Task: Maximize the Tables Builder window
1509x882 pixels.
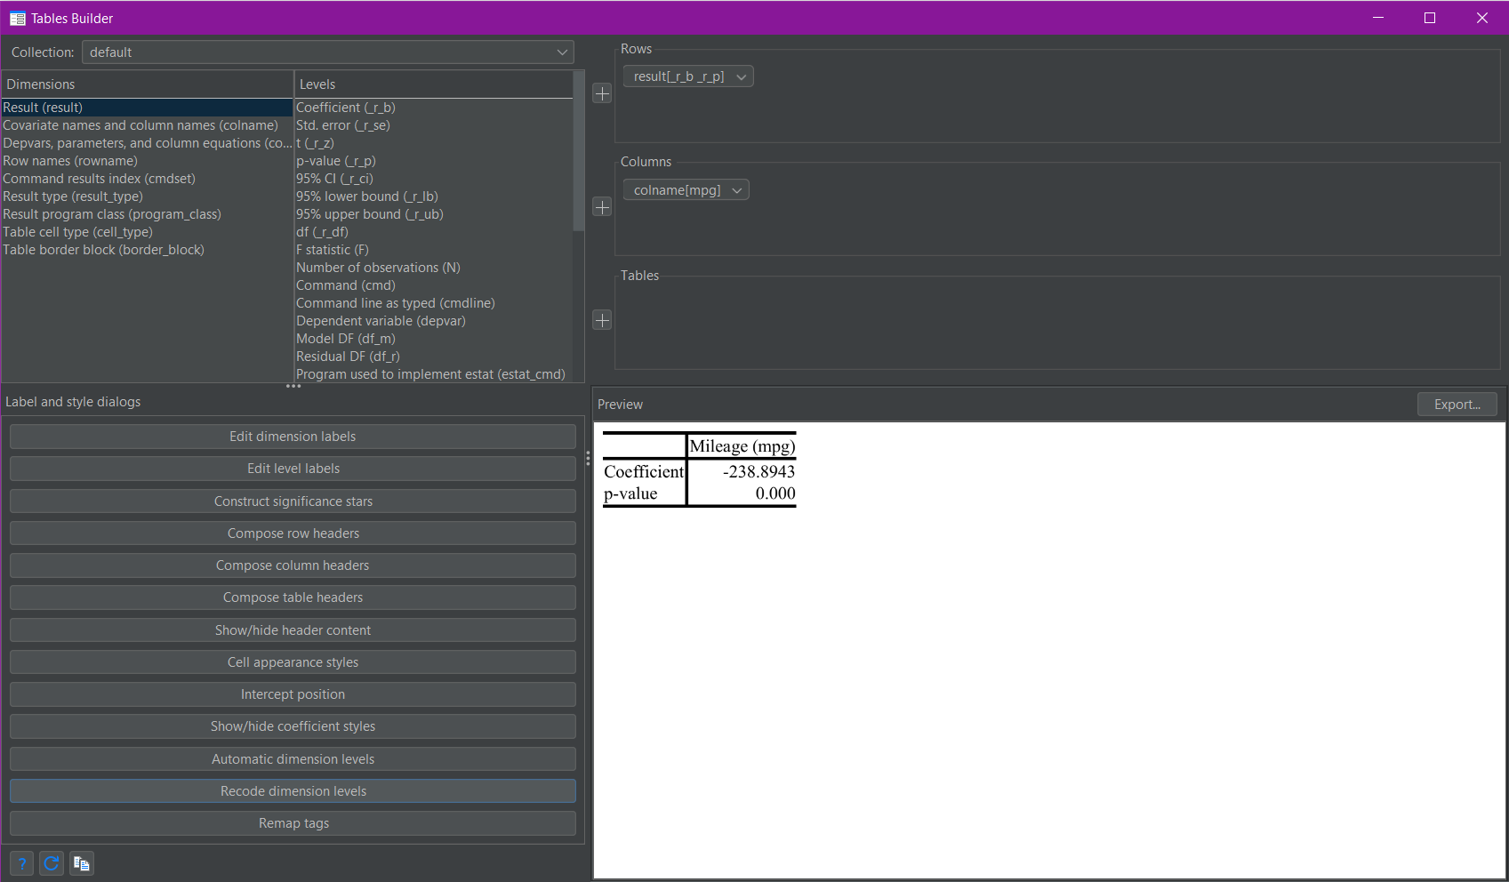Action: pyautogui.click(x=1430, y=18)
